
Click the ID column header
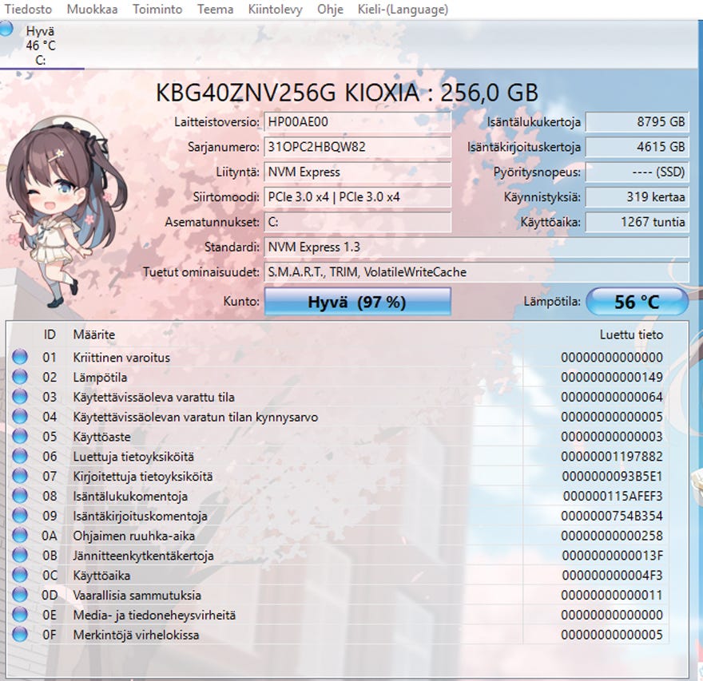tap(50, 335)
